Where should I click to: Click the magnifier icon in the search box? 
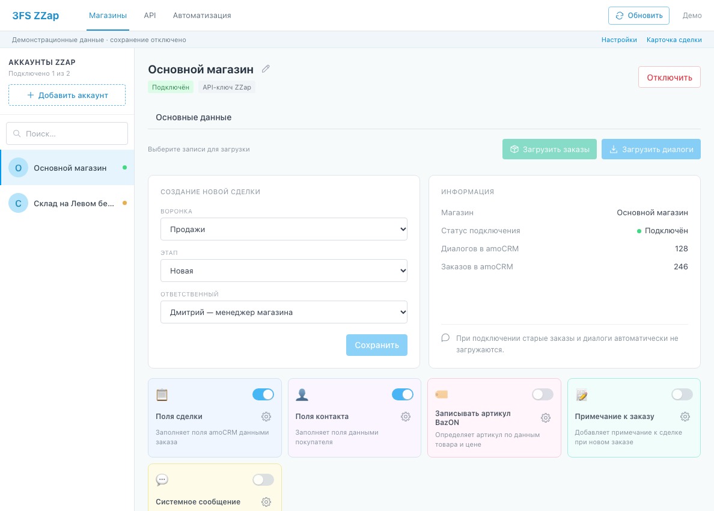coord(17,133)
